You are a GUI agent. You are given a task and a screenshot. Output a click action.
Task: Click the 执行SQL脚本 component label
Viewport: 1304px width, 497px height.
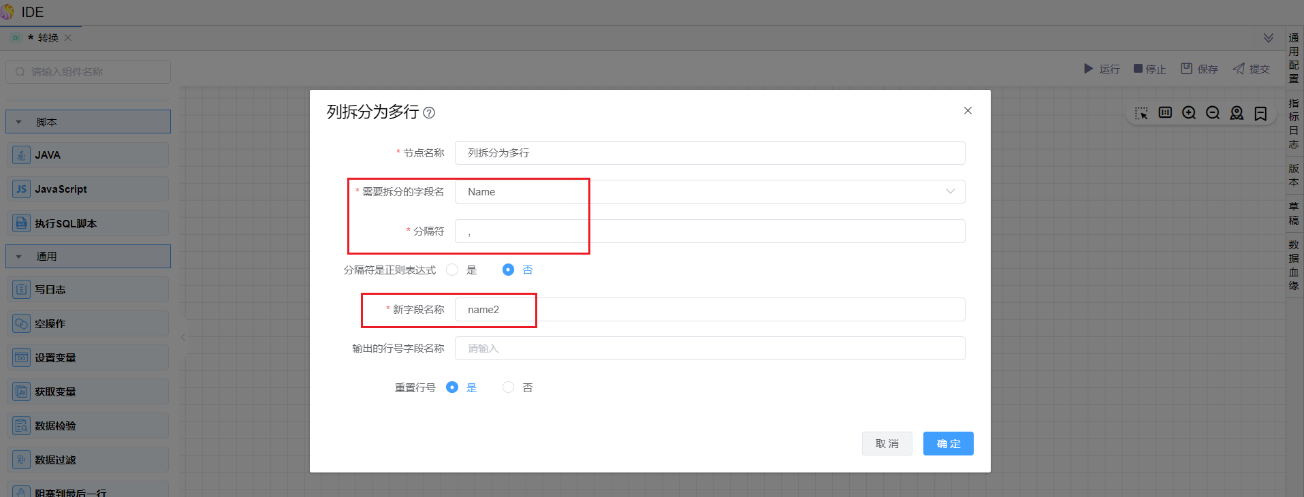tap(66, 223)
